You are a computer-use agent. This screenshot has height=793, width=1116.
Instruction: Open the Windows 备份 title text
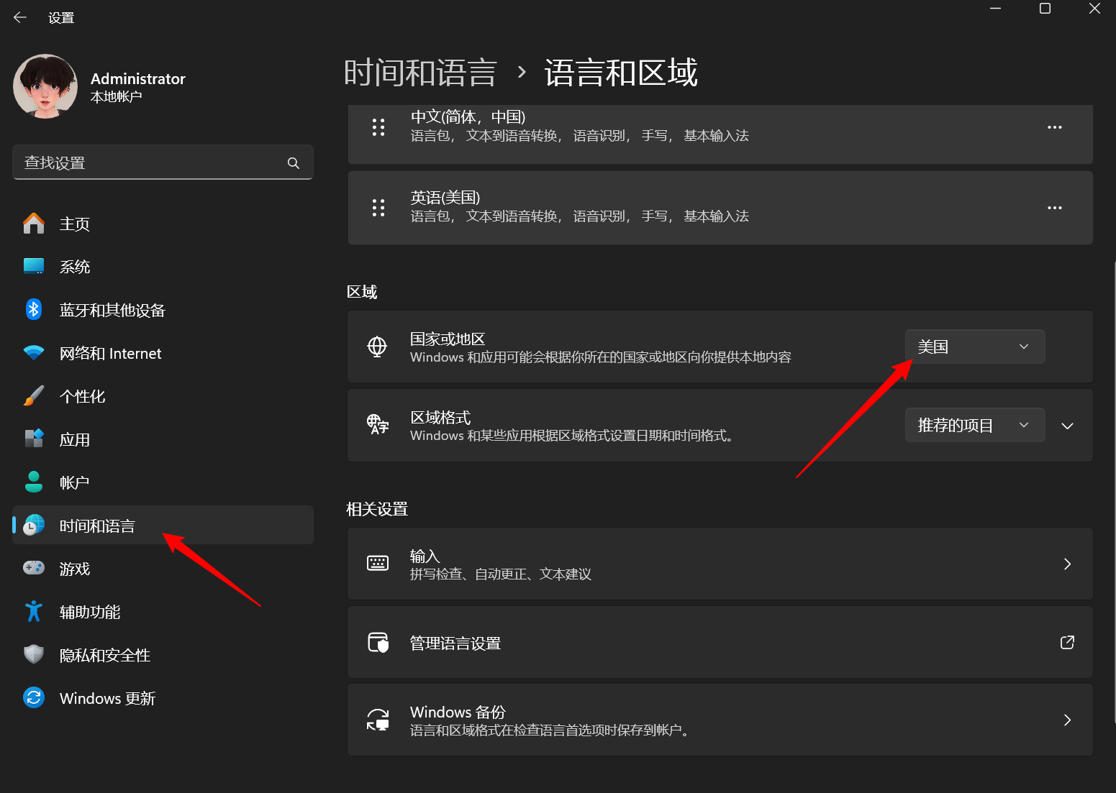click(458, 712)
